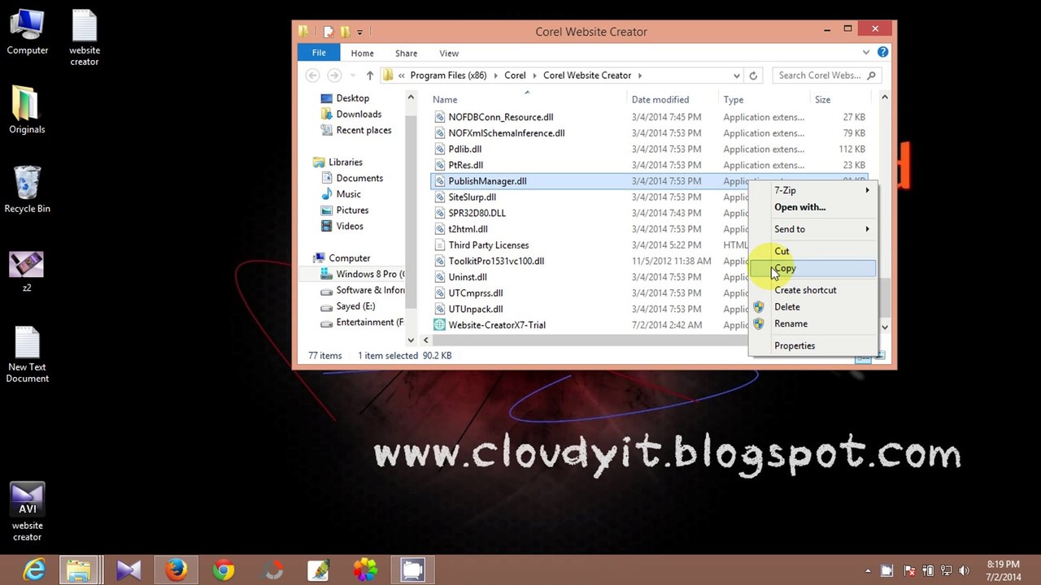Choose Delete from context menu
The width and height of the screenshot is (1041, 585).
[x=813, y=307]
